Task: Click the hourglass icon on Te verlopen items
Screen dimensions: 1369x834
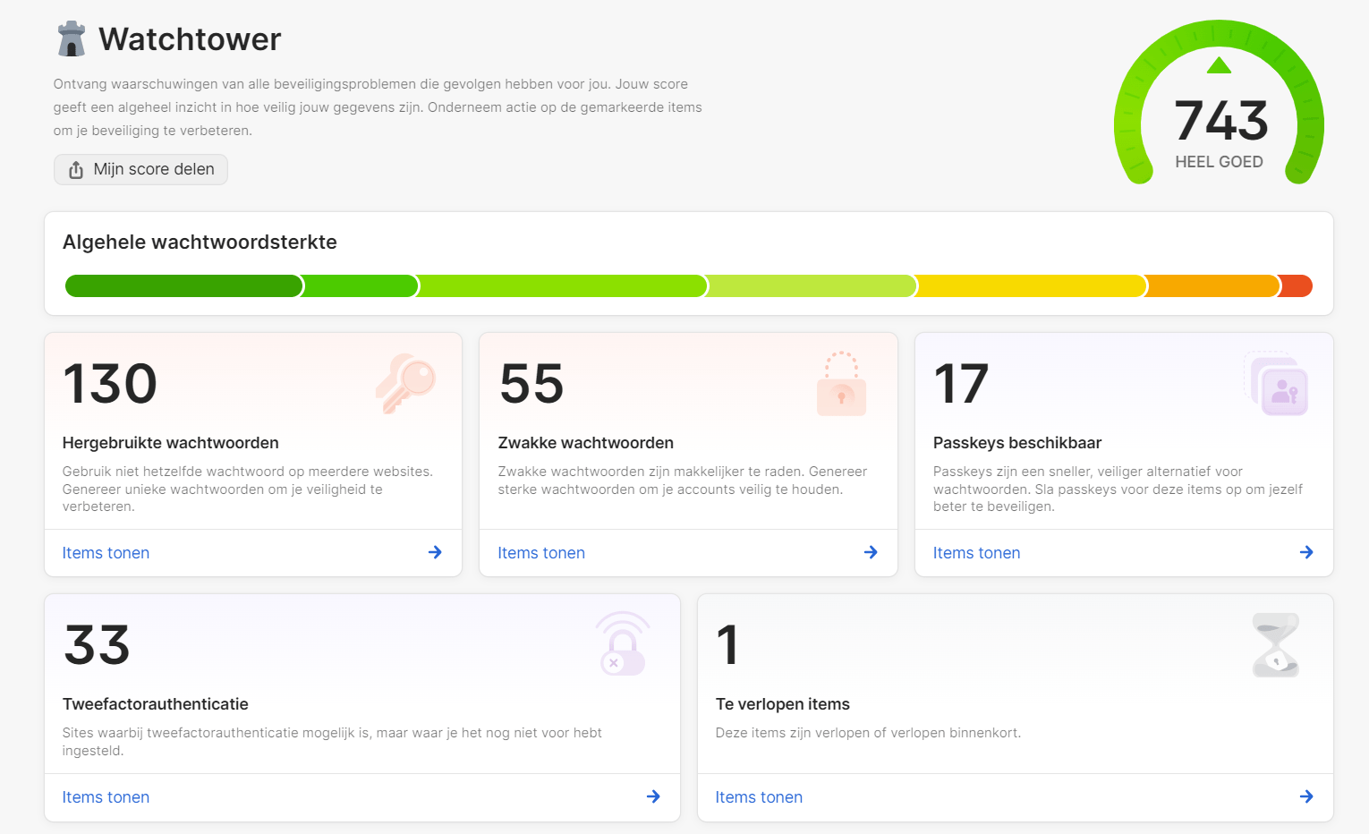Action: point(1276,645)
